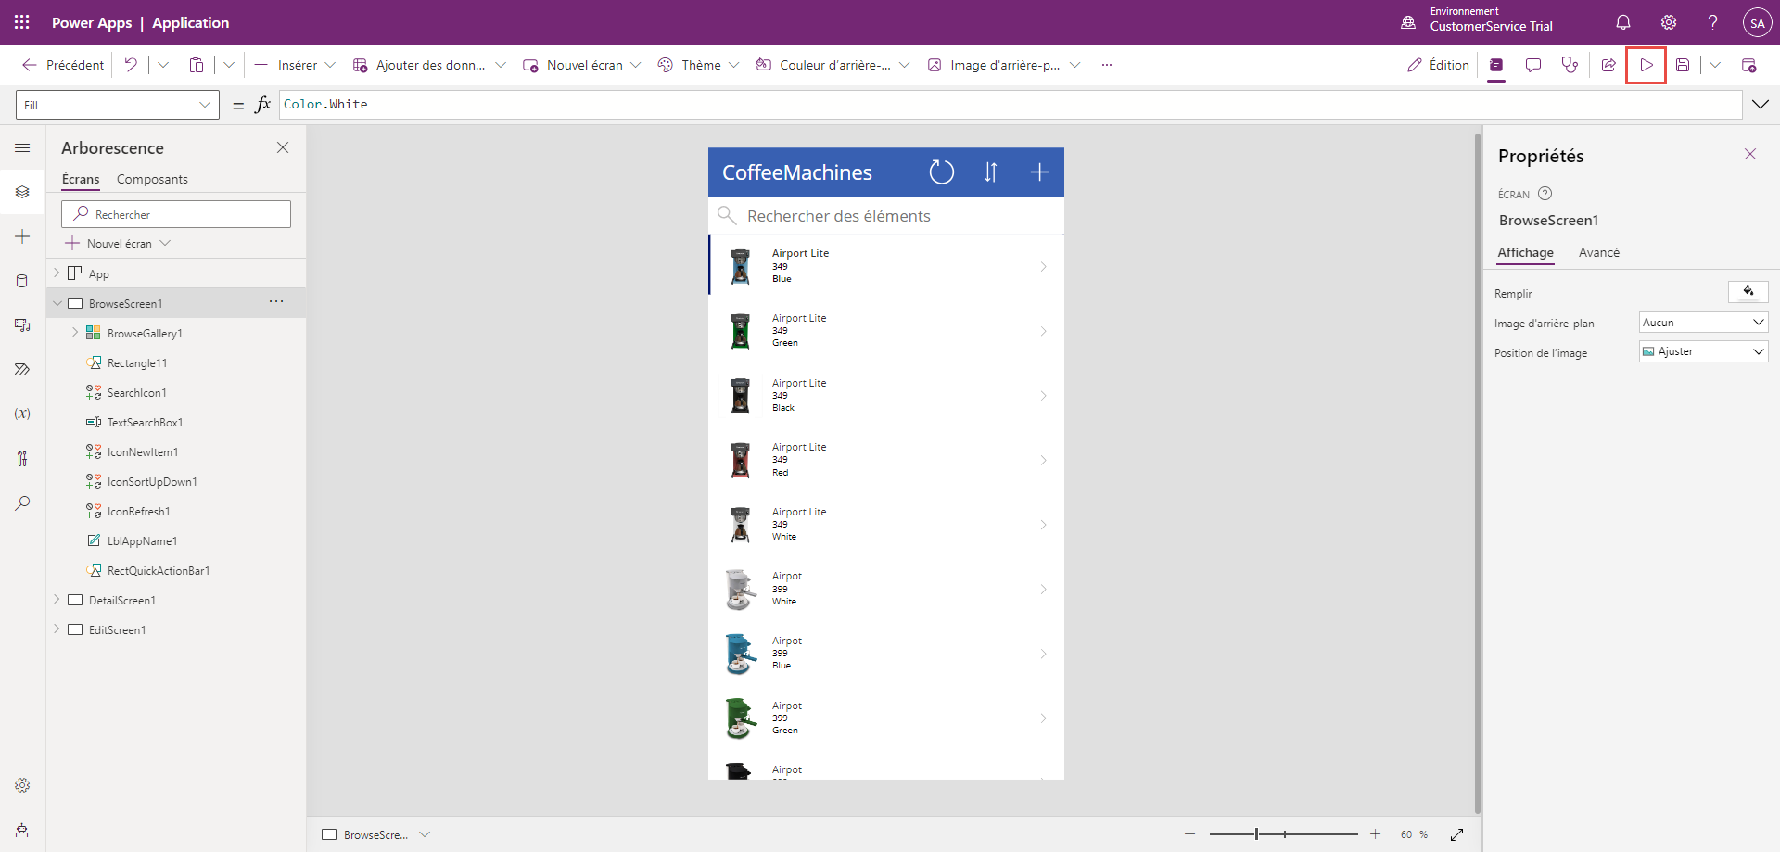Save the app with the disk icon
1780x852 pixels.
click(x=1683, y=65)
